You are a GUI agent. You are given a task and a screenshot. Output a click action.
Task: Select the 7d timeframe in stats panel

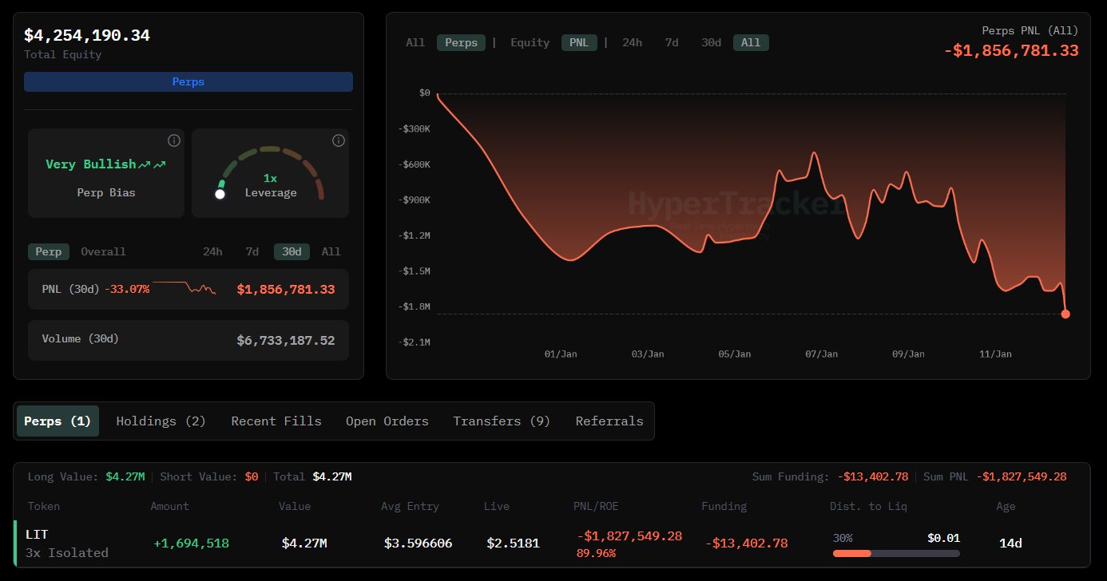pyautogui.click(x=252, y=251)
